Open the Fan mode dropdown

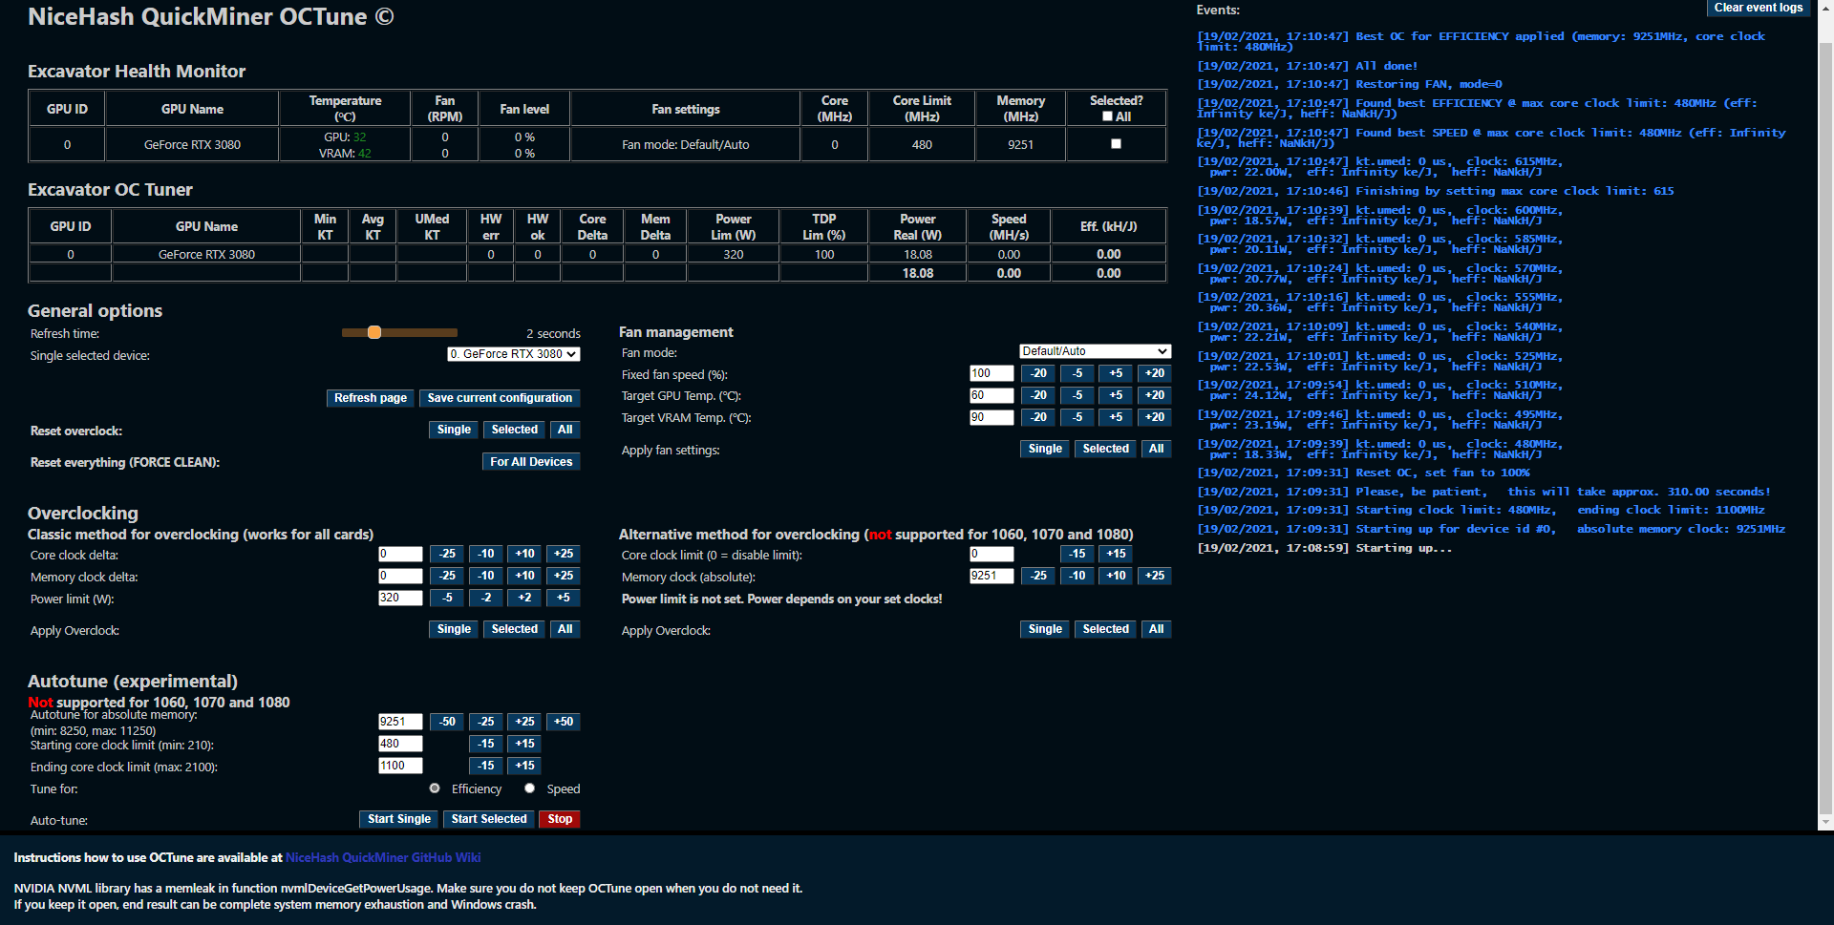click(x=1095, y=351)
